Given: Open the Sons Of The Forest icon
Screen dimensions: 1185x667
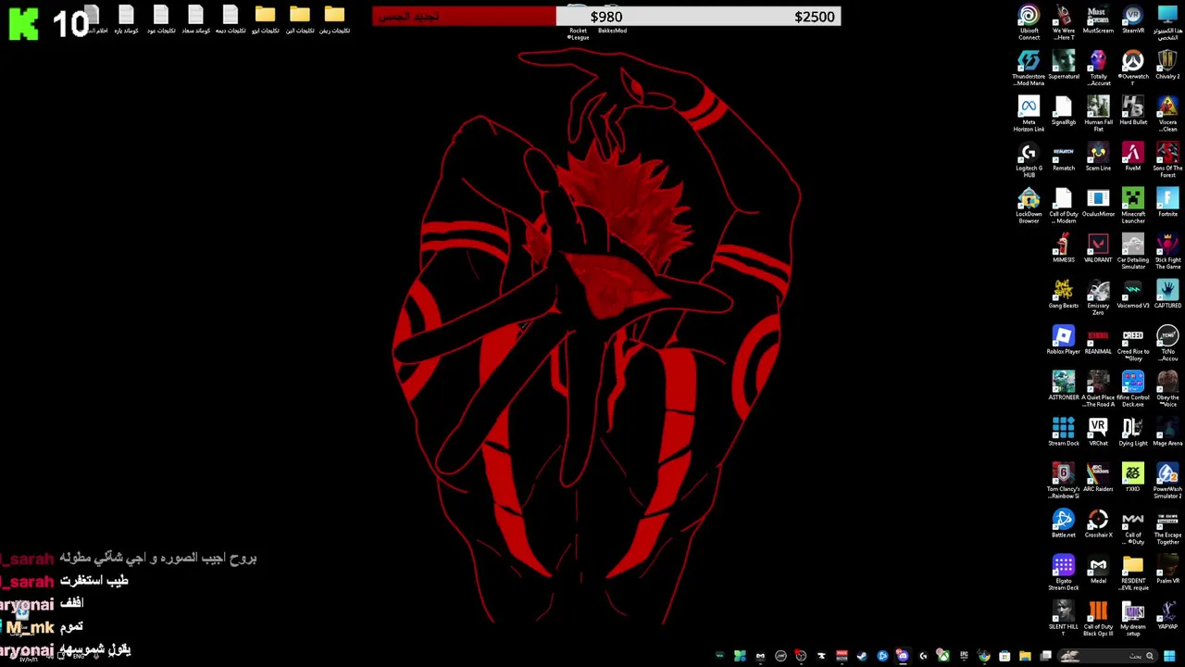Looking at the screenshot, I should pos(1167,160).
